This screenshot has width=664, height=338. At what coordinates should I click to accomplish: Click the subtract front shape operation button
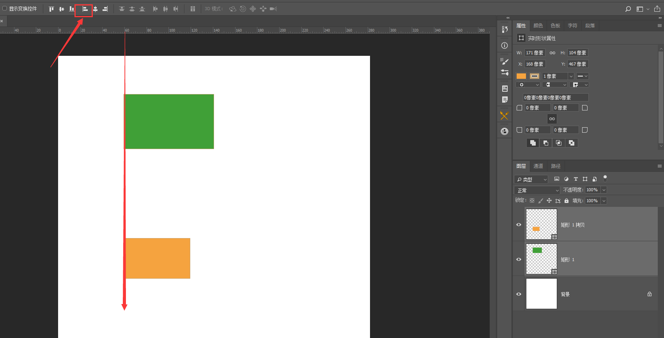545,143
